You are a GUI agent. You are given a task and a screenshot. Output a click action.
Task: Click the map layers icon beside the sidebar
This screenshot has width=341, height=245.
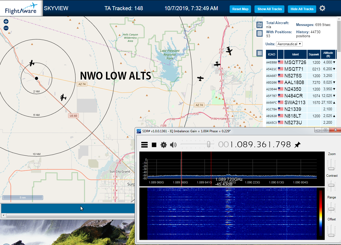[x=260, y=25]
